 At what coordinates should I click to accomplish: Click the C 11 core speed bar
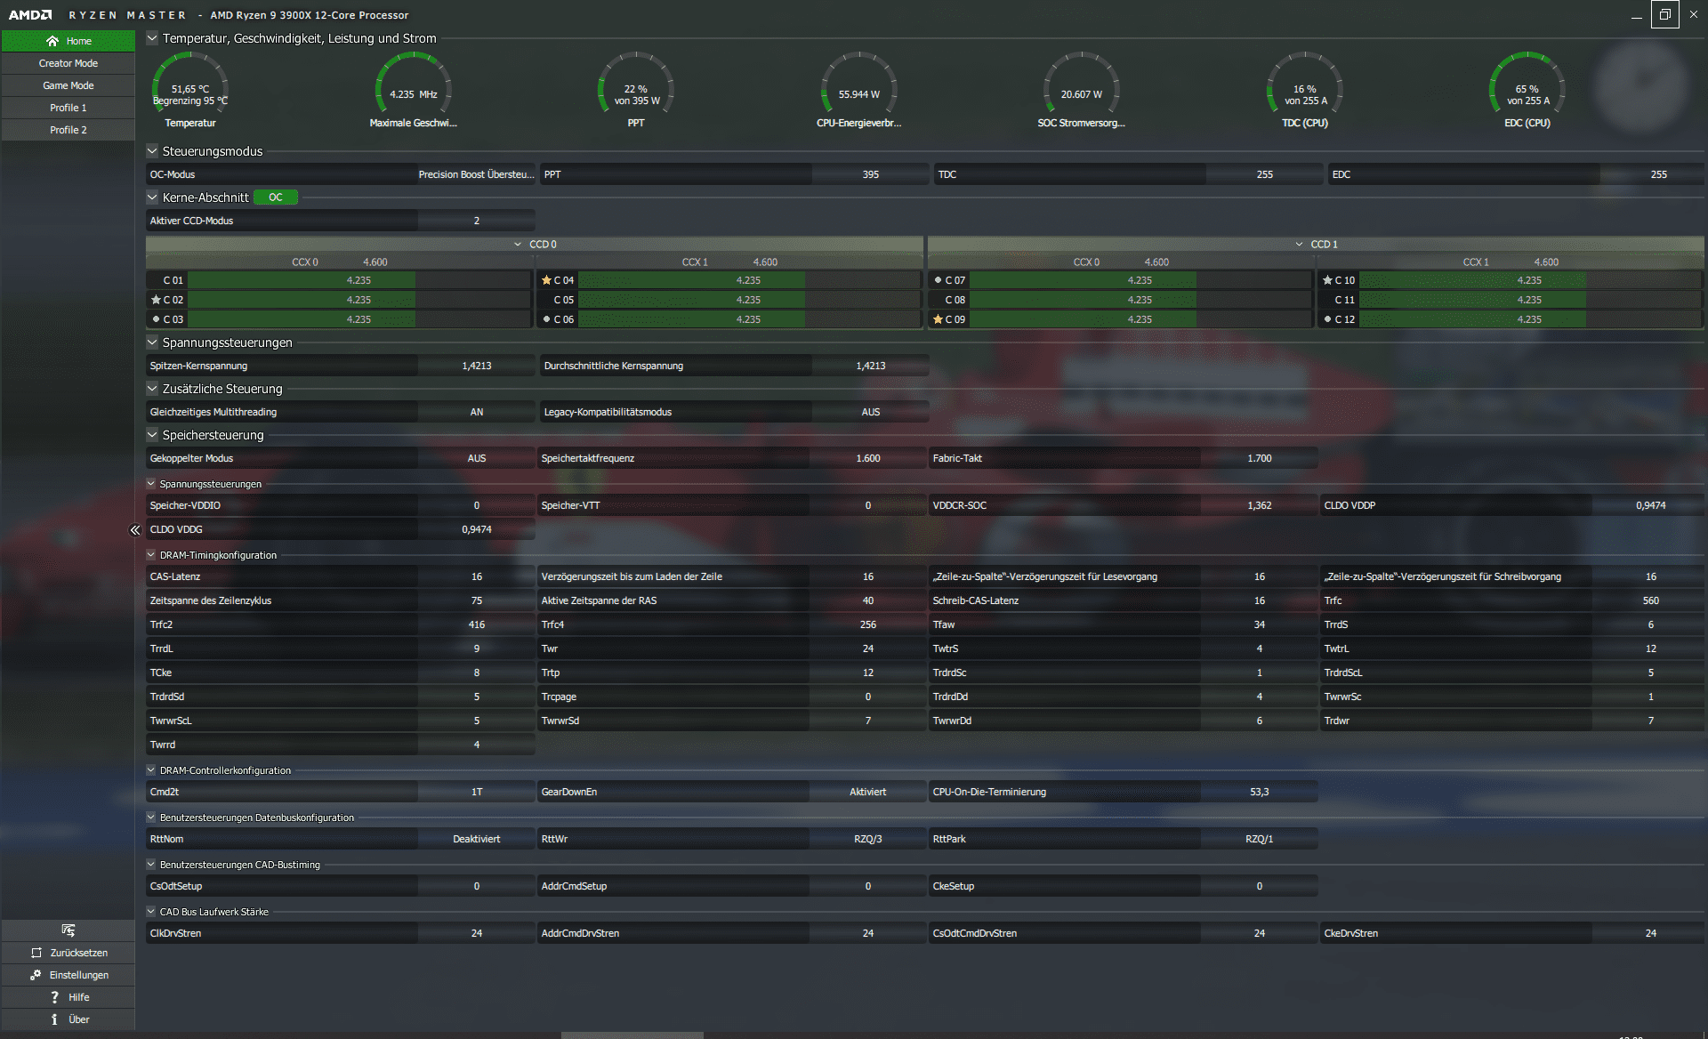click(1529, 300)
